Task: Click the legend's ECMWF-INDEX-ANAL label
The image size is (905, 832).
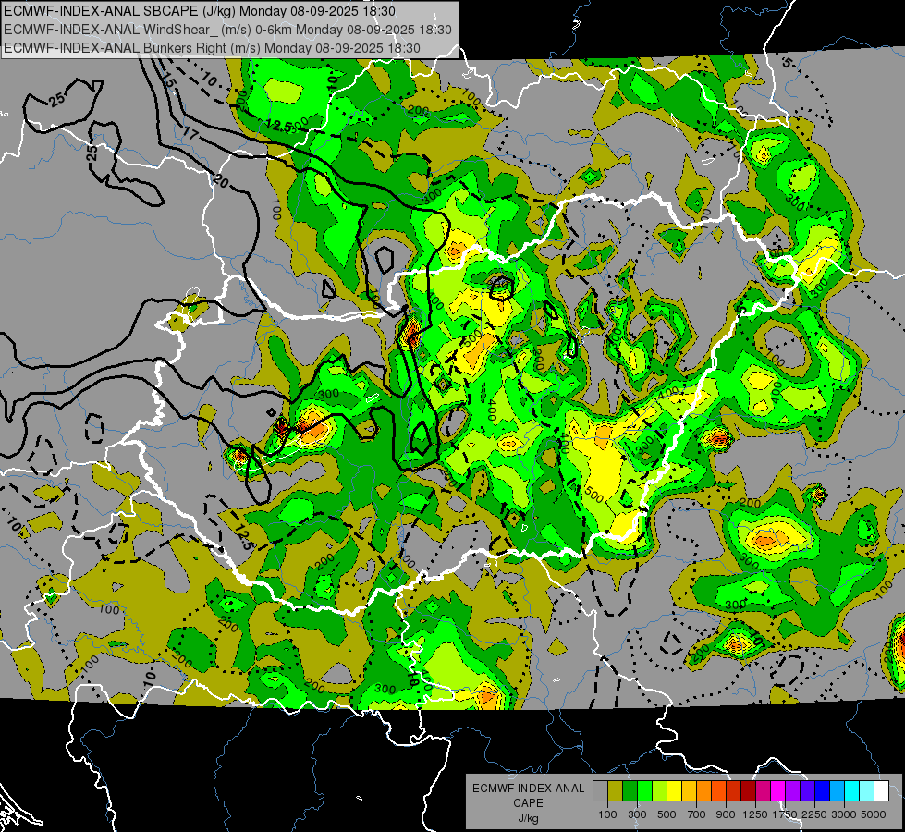Action: [528, 789]
